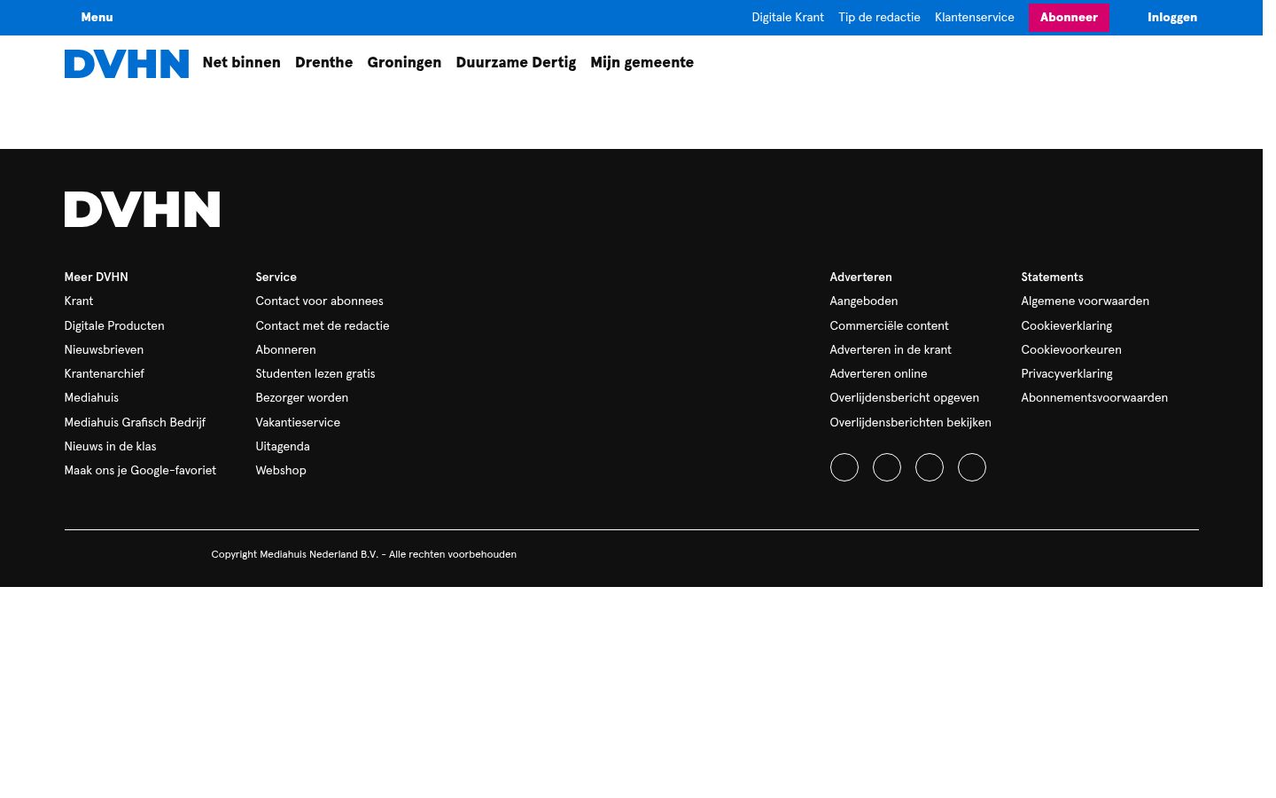1276x798 pixels.
Task: Click Bezorger worden link
Action: tap(302, 398)
